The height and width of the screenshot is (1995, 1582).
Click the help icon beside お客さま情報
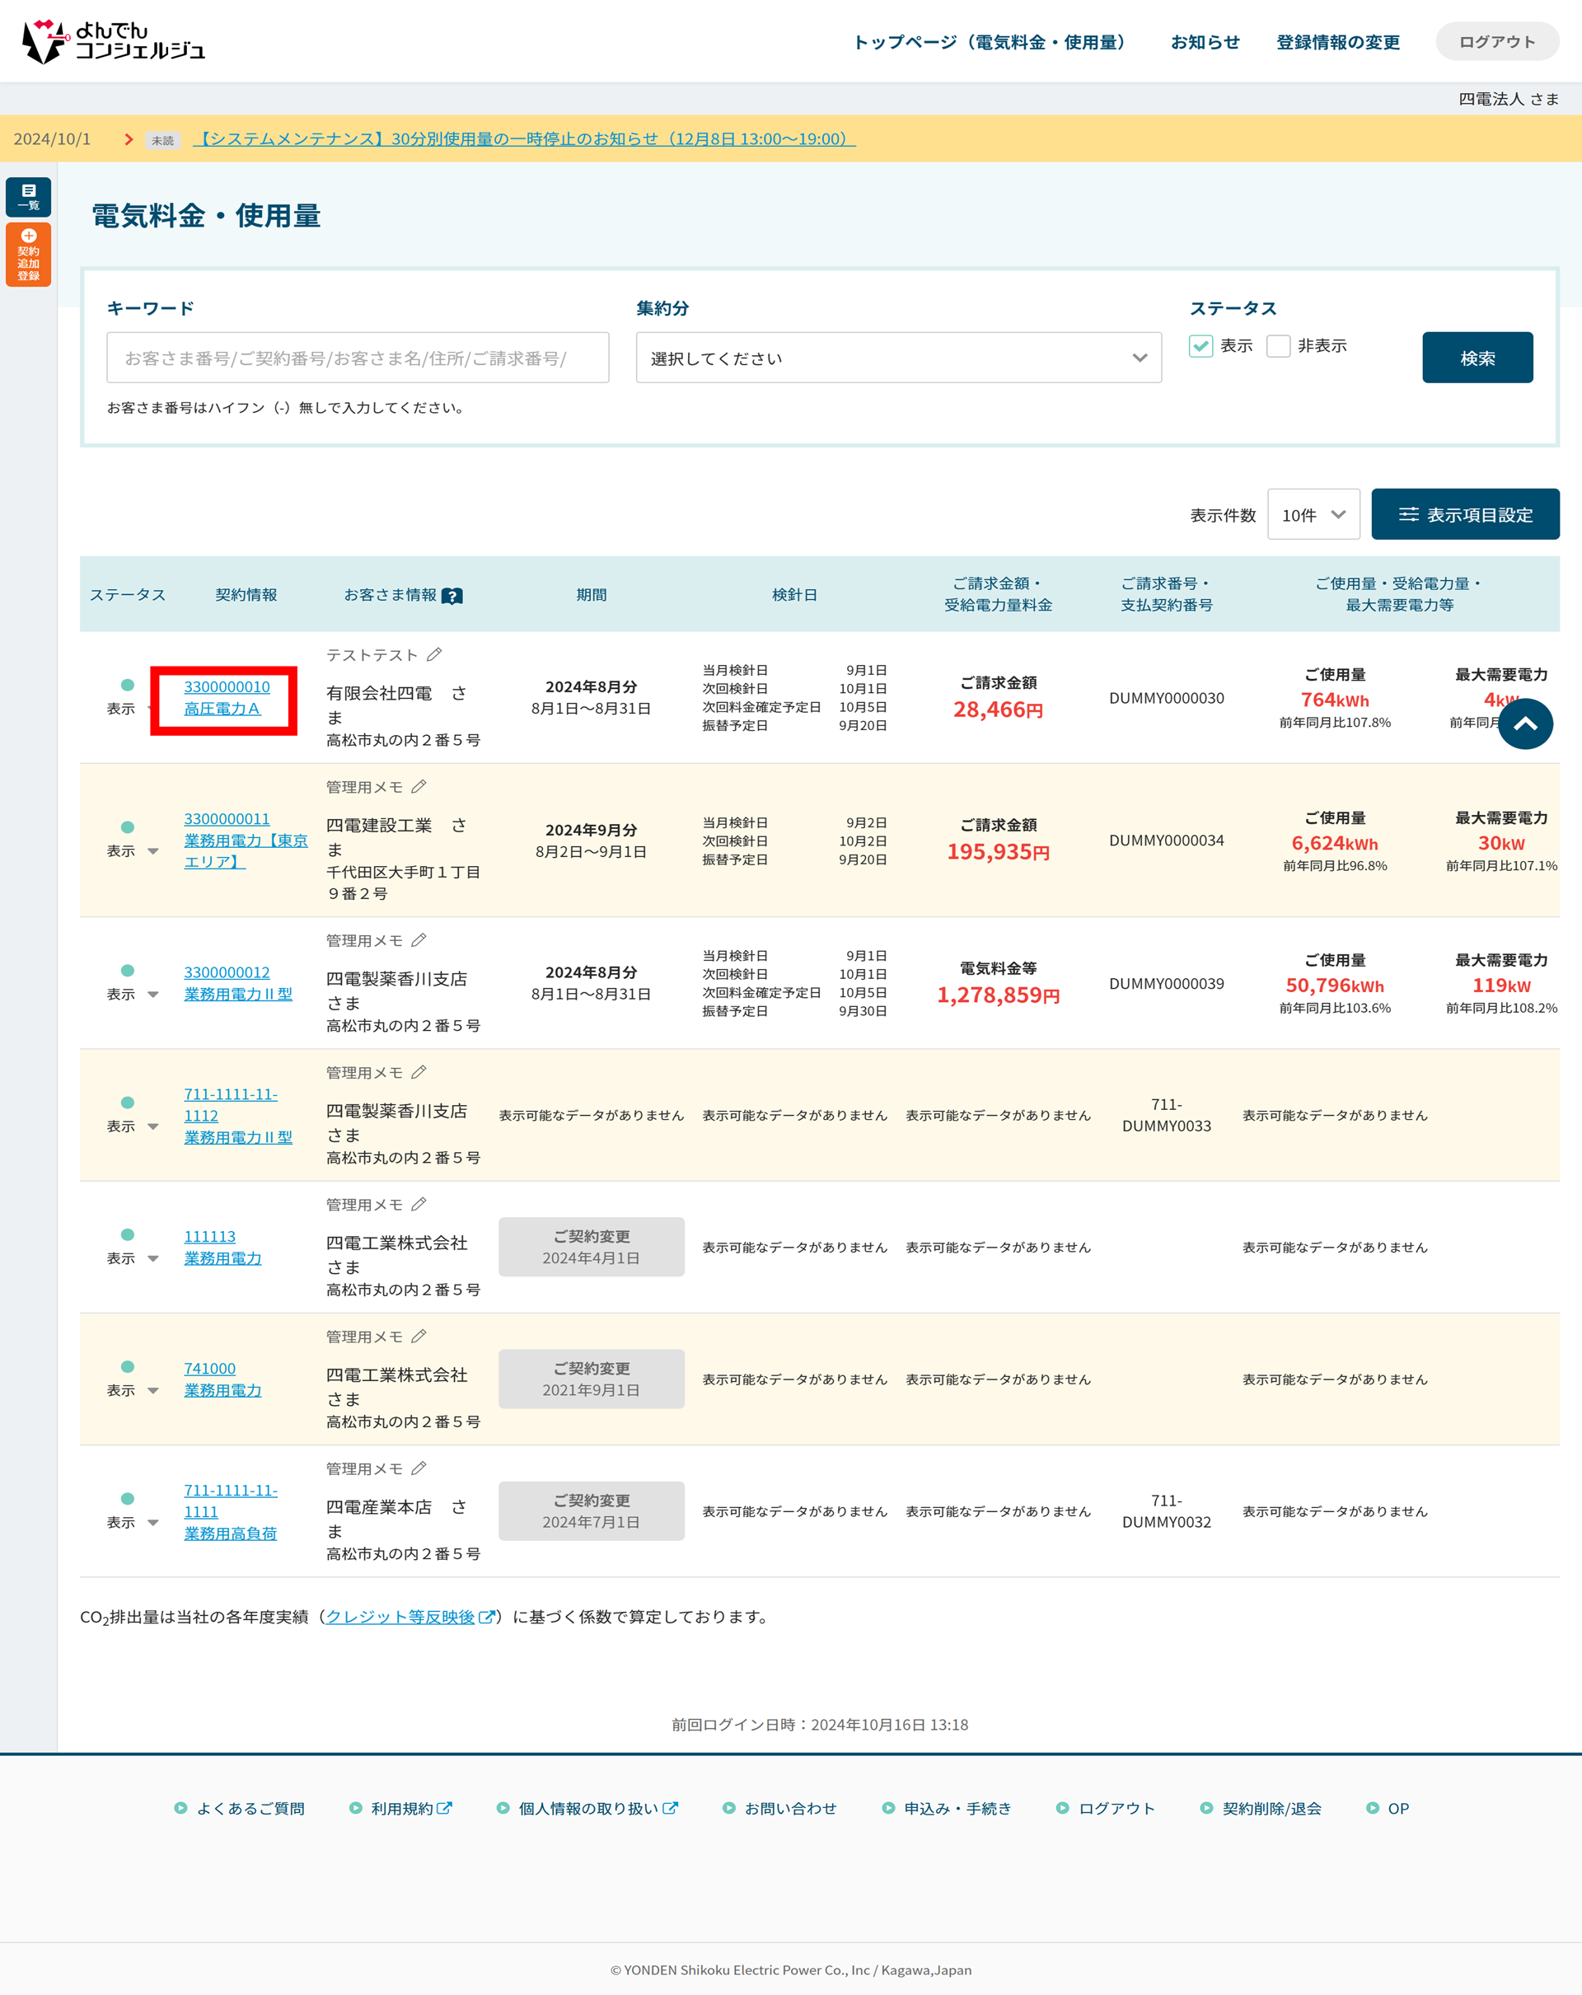(452, 596)
